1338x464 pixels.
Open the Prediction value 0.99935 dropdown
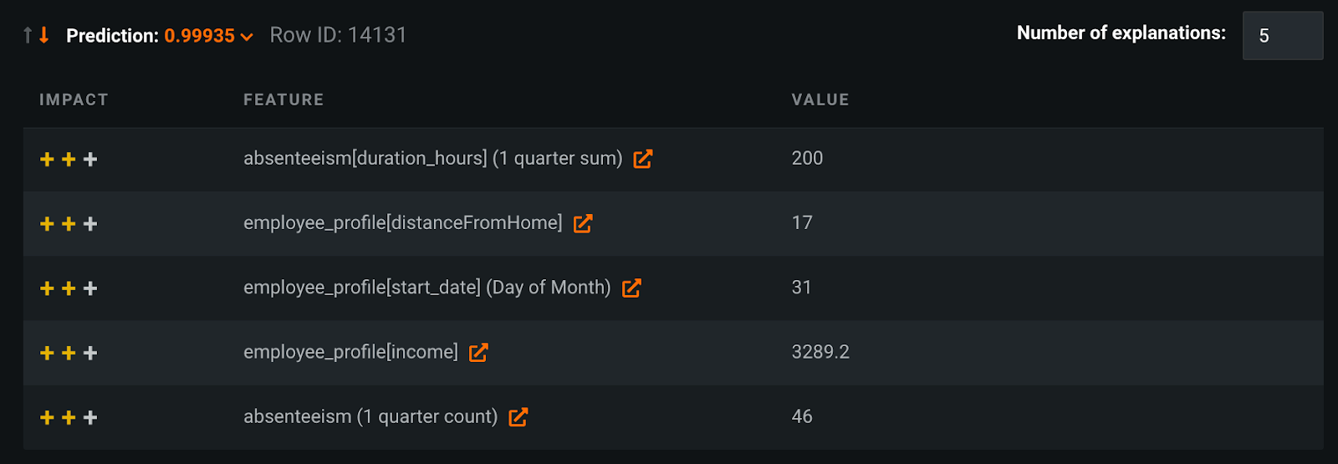click(200, 36)
